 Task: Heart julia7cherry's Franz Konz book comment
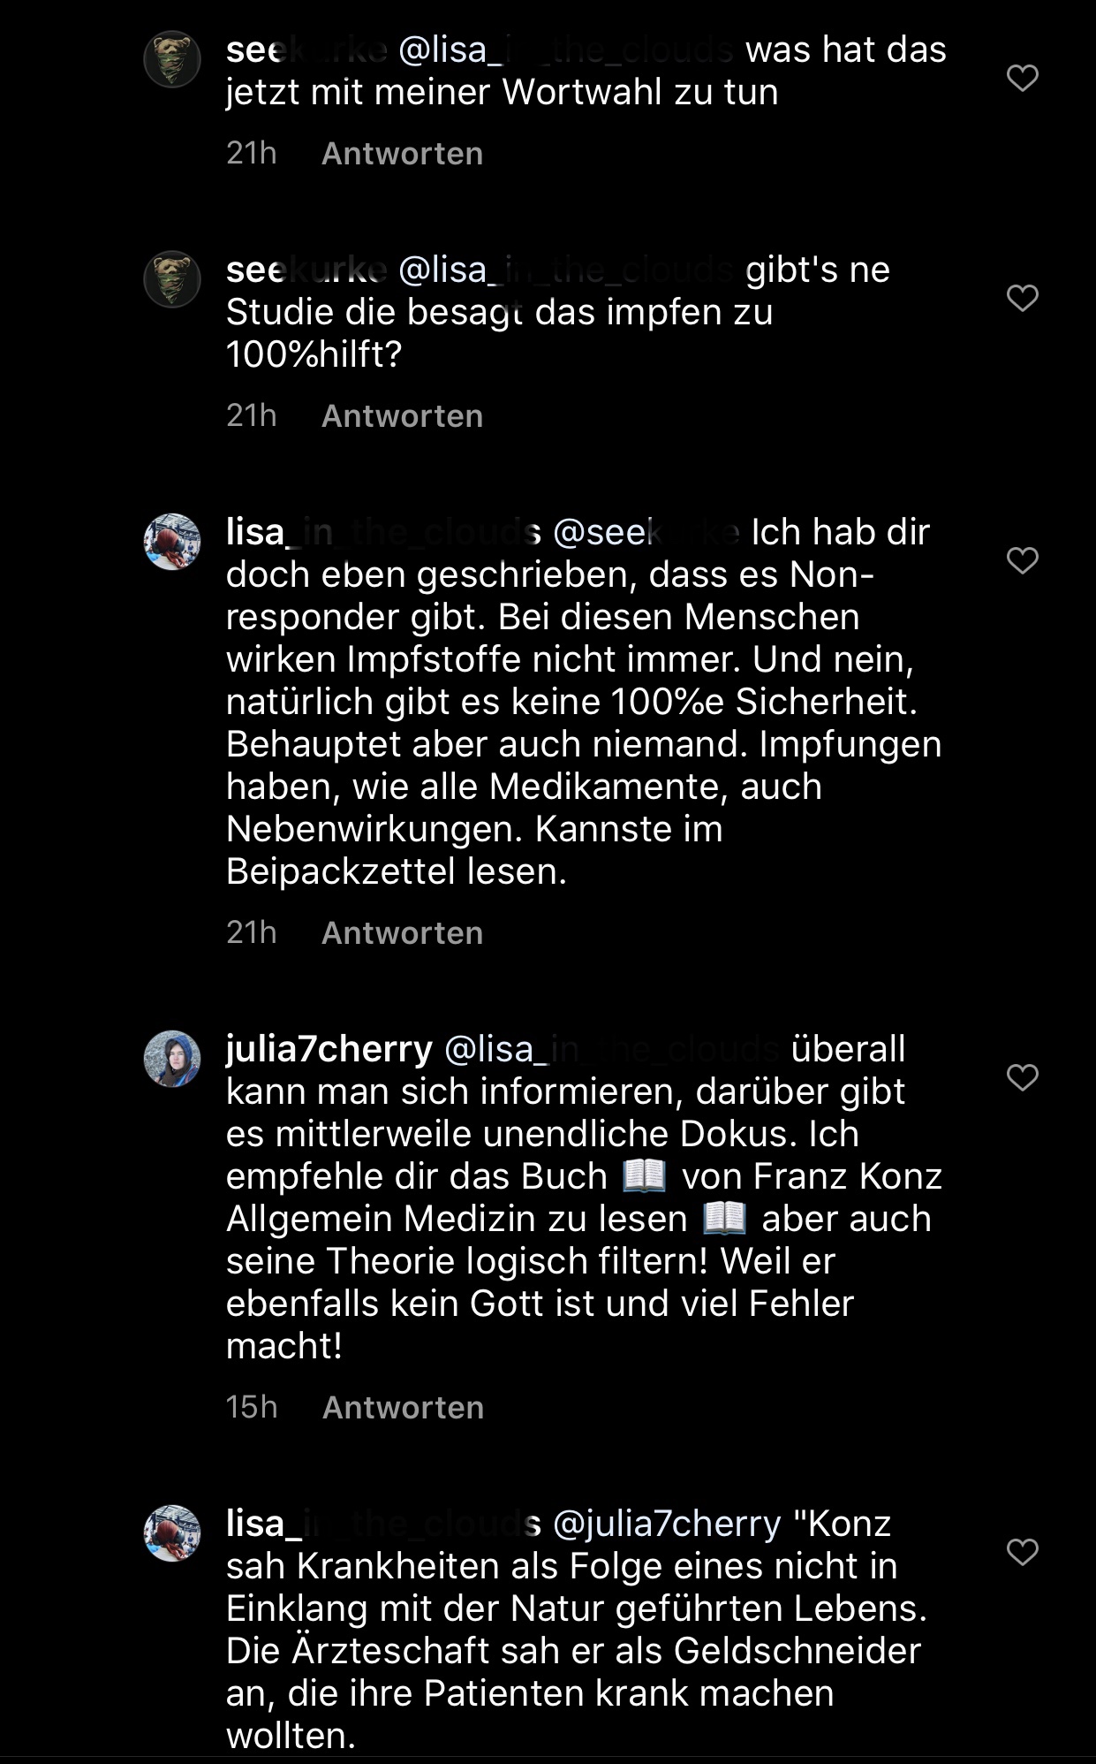click(x=1022, y=1077)
